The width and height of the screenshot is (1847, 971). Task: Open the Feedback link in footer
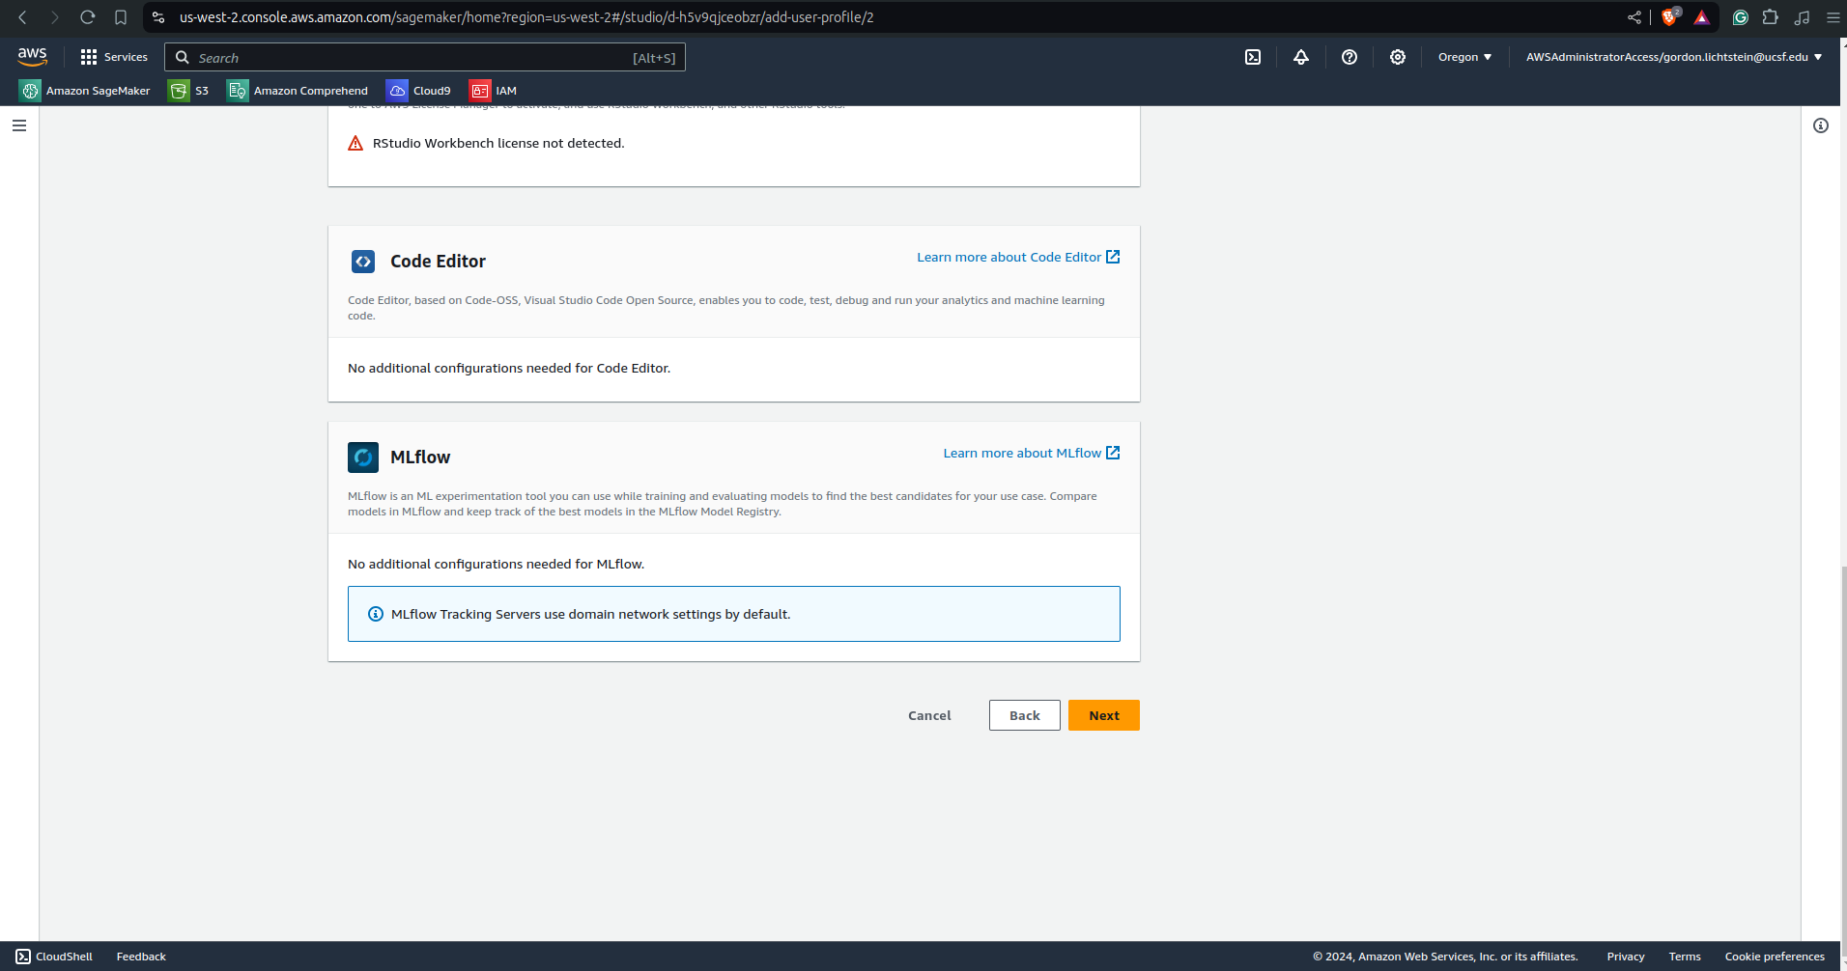tap(141, 957)
